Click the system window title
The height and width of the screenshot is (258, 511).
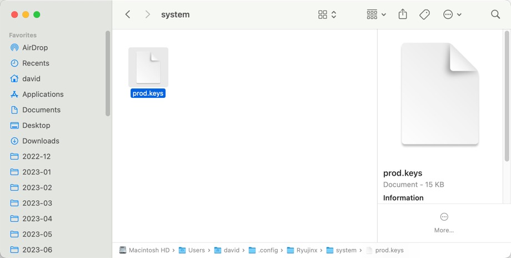[x=176, y=14]
